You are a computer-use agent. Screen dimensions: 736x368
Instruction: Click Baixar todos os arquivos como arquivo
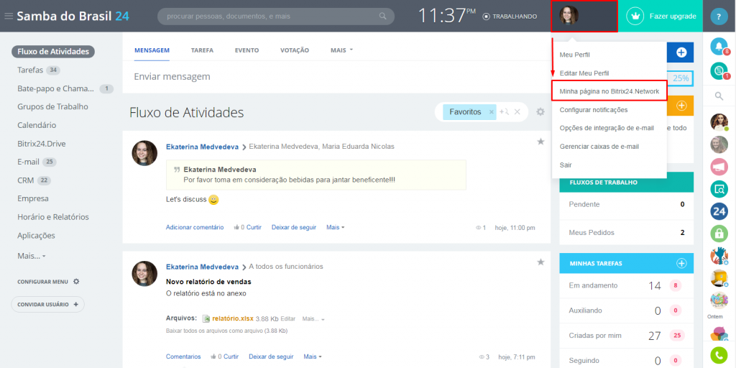[226, 331]
